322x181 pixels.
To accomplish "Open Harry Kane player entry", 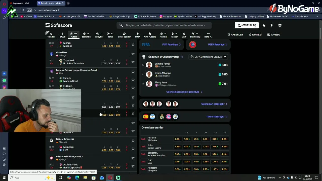I will click(x=185, y=84).
